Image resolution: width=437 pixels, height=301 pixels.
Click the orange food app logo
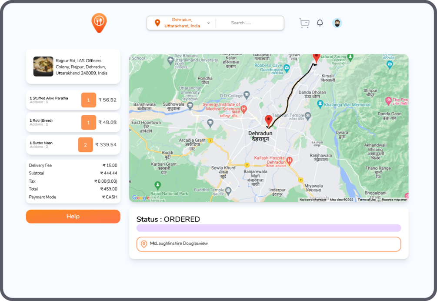pos(99,23)
